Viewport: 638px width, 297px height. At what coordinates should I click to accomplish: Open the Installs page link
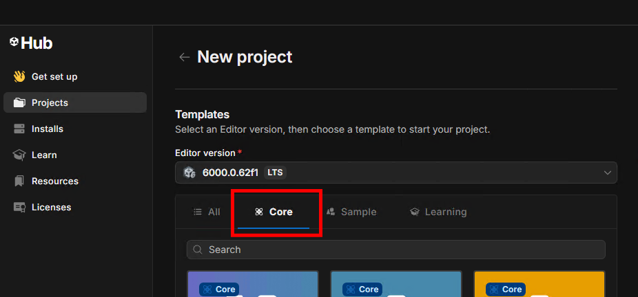point(48,129)
